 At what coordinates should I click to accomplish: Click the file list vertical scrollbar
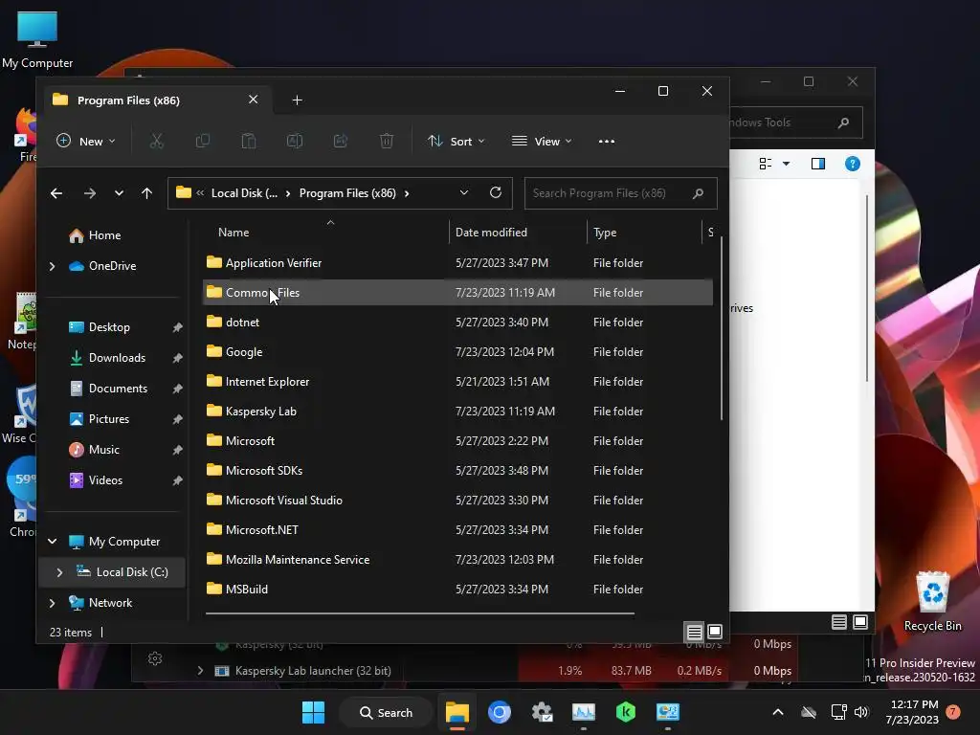722,328
